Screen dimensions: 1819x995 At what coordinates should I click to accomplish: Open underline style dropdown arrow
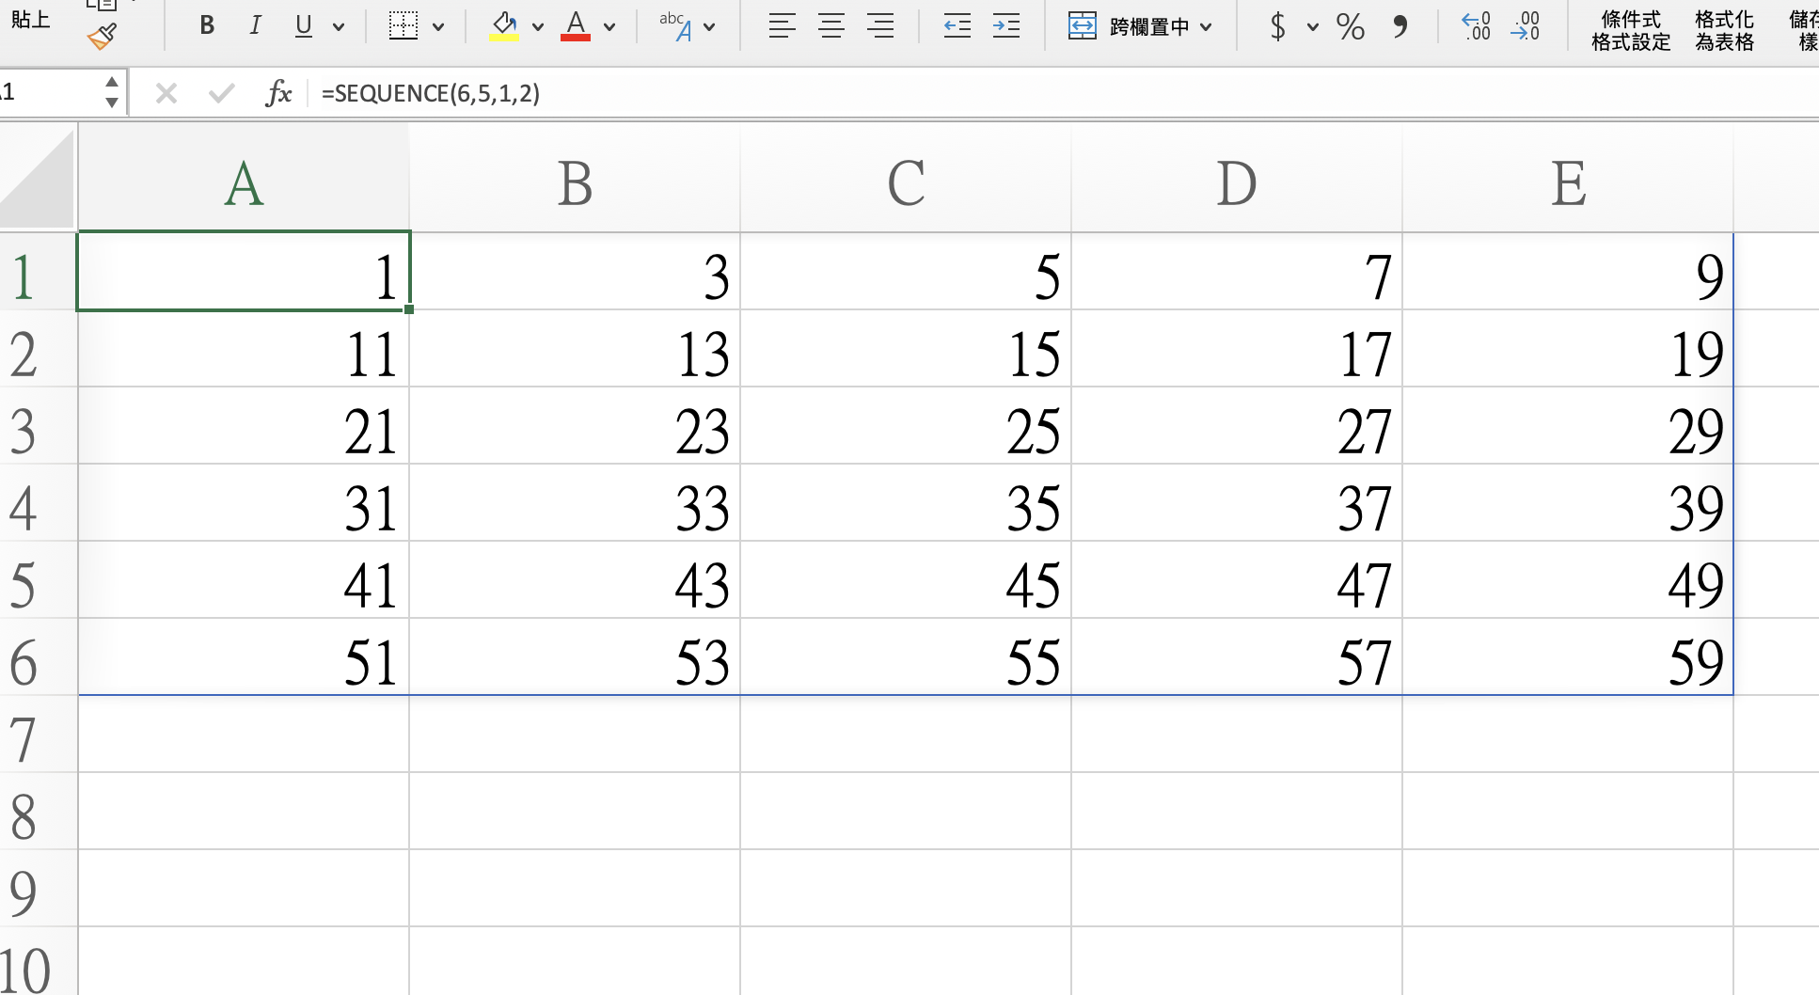(x=339, y=27)
